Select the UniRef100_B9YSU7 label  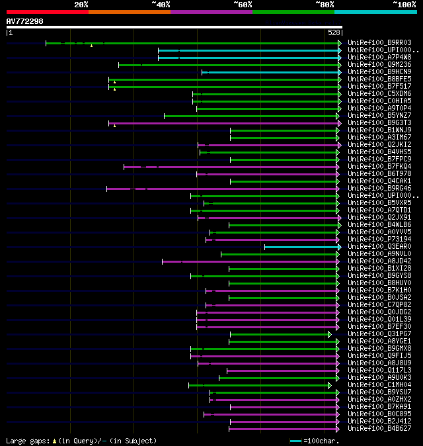click(x=379, y=392)
